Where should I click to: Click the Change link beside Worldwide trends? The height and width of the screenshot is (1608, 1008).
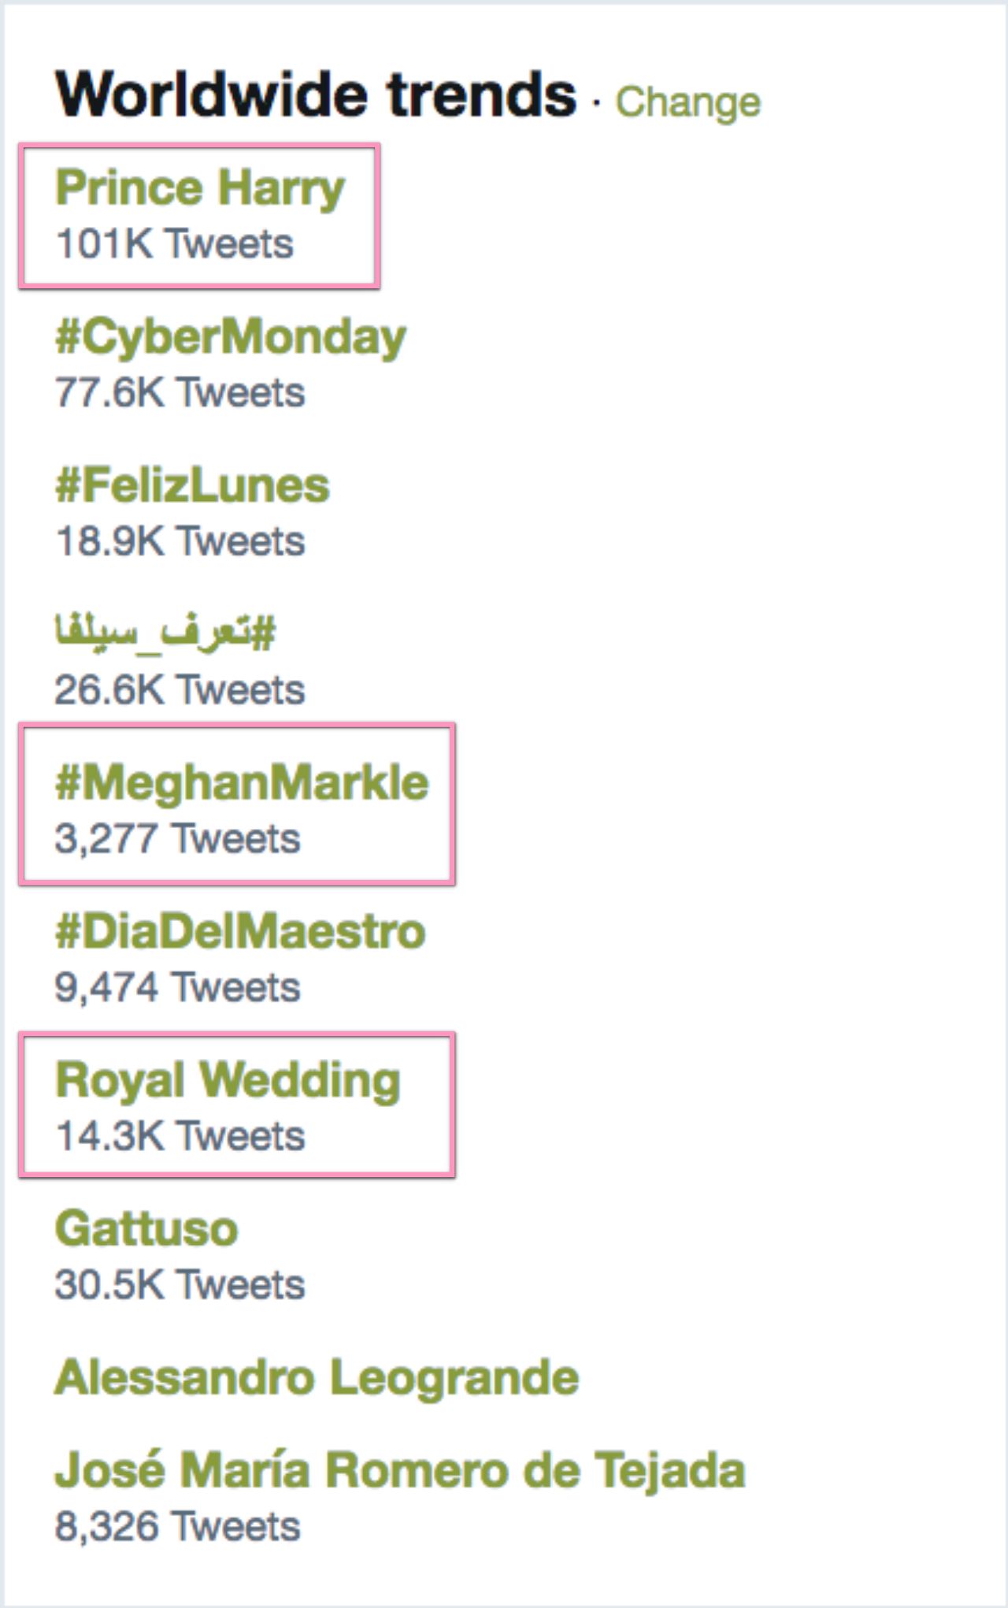[x=687, y=102]
